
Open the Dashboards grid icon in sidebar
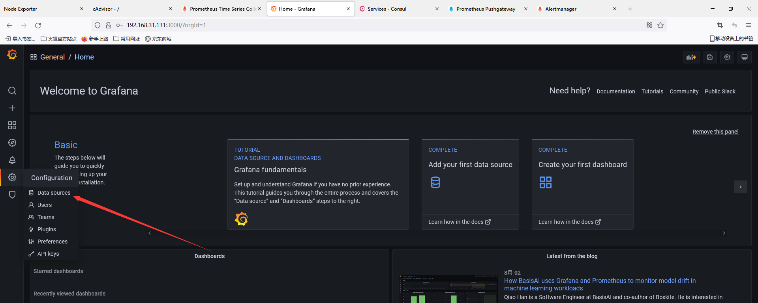pyautogui.click(x=12, y=125)
